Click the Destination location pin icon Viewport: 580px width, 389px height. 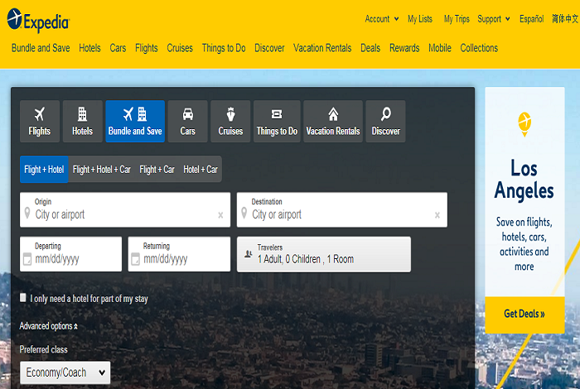coord(244,214)
